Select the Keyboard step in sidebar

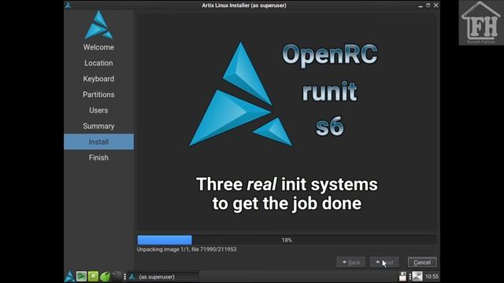(98, 79)
